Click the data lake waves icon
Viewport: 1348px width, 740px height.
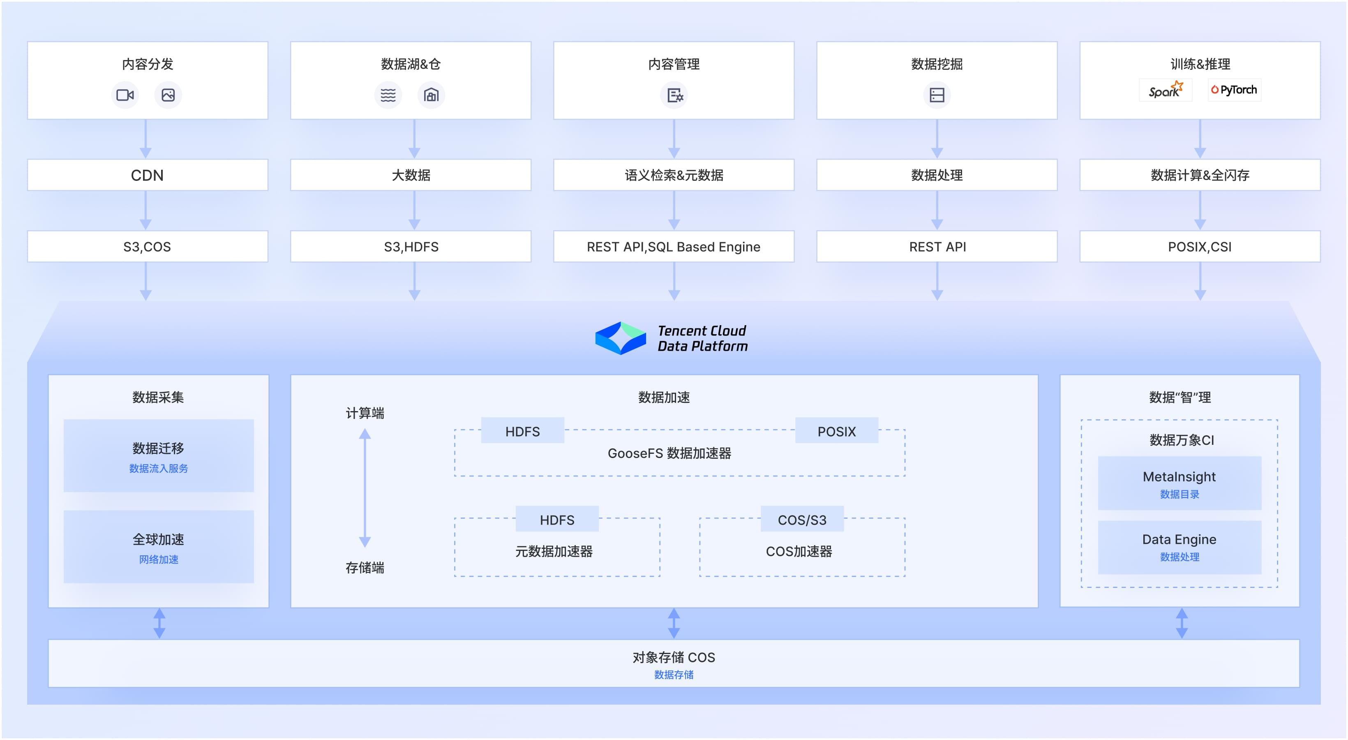(x=388, y=95)
